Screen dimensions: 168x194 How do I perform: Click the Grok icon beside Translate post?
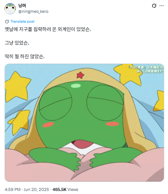click(7, 22)
